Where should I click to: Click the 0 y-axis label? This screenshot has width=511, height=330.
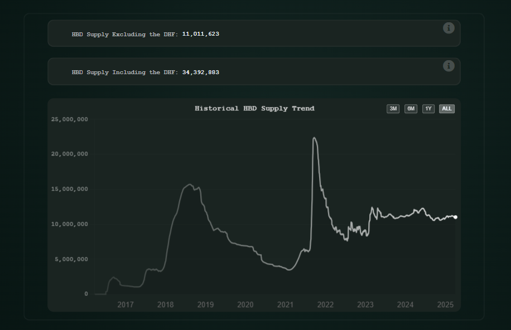point(86,294)
